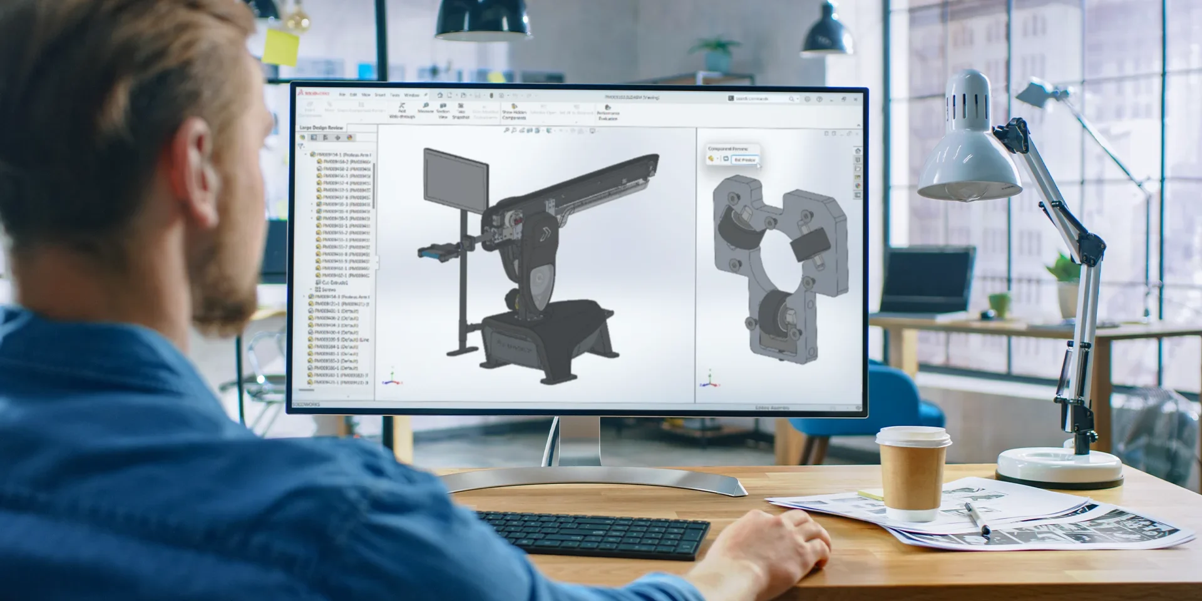Expand the PM009154-1 assembly in the tree
1202x601 pixels.
tap(306, 155)
